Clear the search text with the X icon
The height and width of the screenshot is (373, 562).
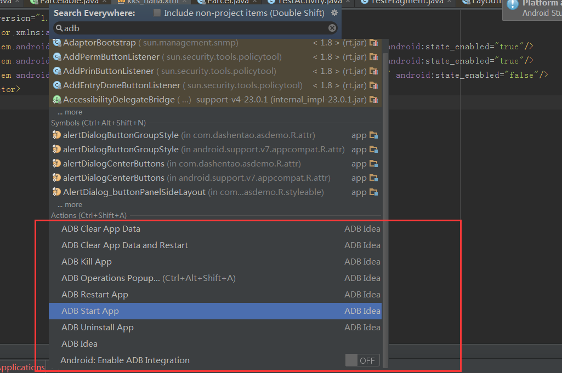[x=332, y=28]
